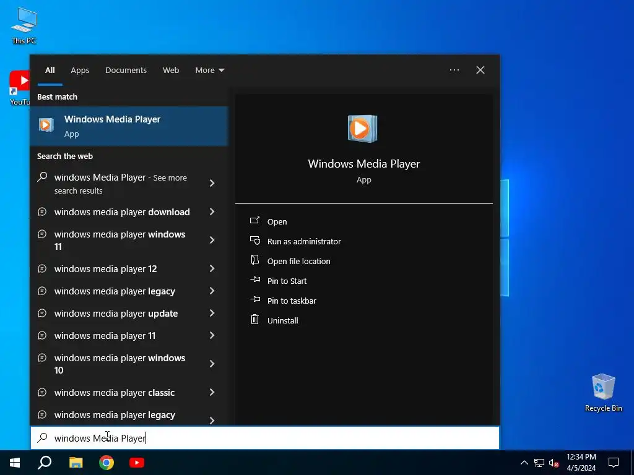Click magnifier icon beside 'See more search results'
This screenshot has height=475, width=634.
point(43,177)
